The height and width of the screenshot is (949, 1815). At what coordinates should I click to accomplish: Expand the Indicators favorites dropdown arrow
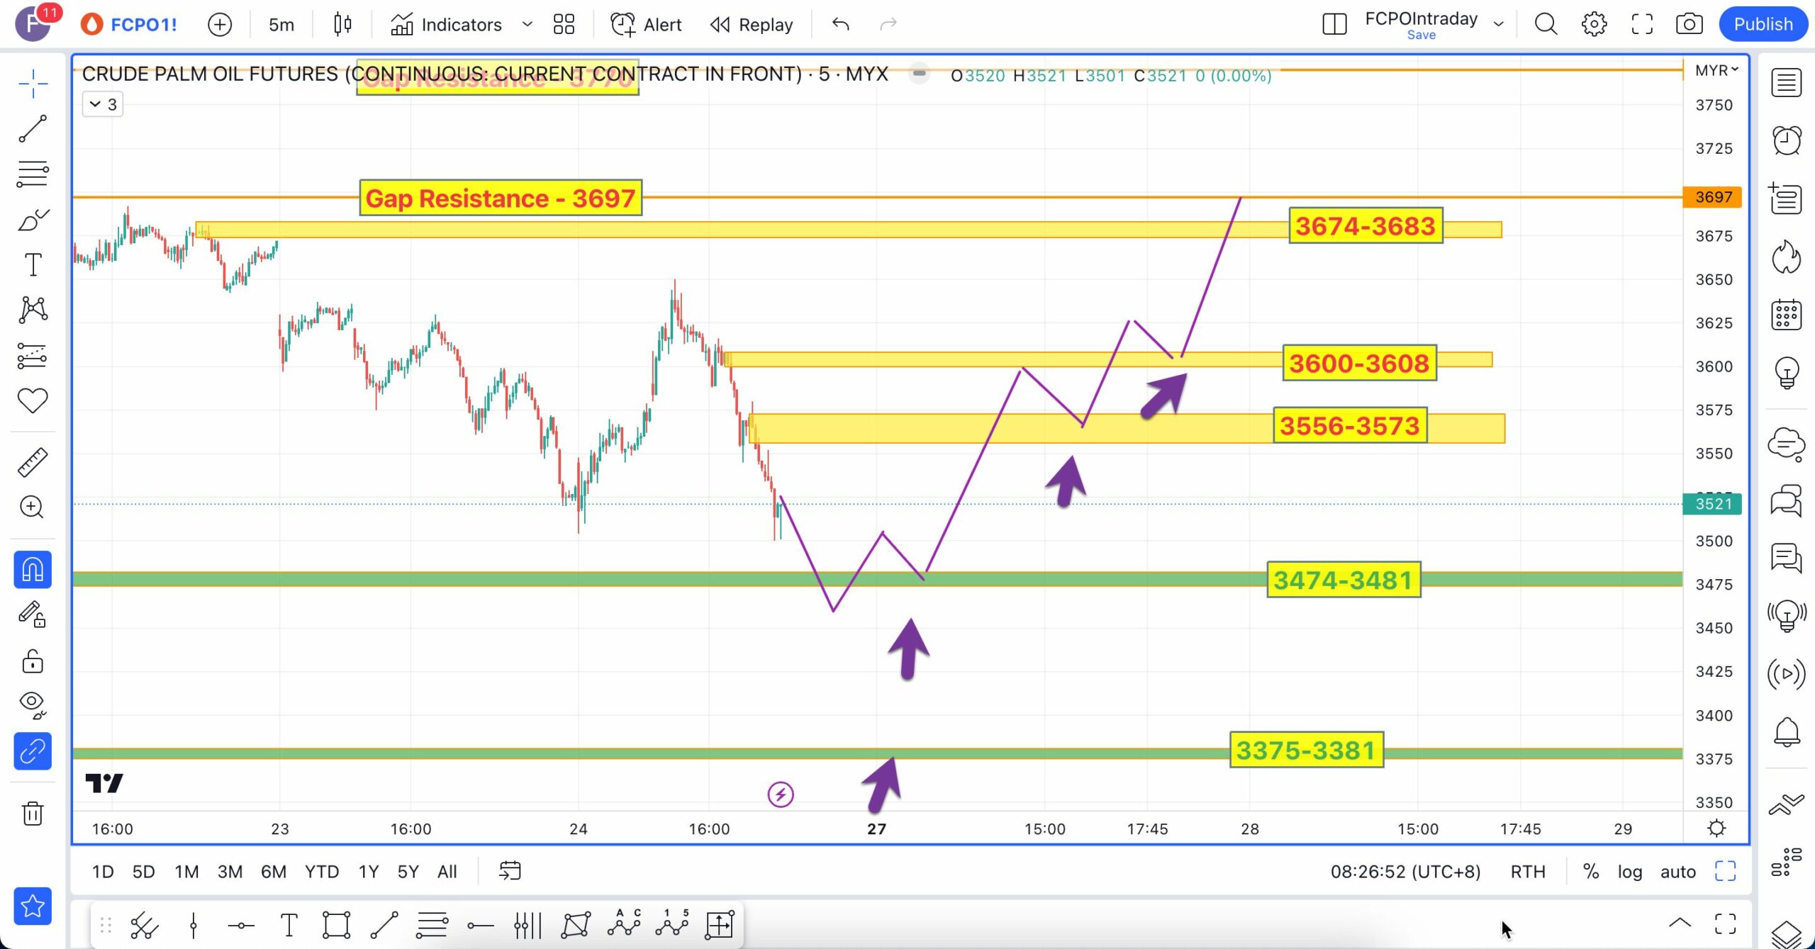tap(527, 24)
